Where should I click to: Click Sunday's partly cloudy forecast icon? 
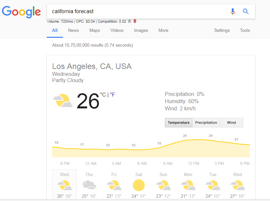point(163,186)
